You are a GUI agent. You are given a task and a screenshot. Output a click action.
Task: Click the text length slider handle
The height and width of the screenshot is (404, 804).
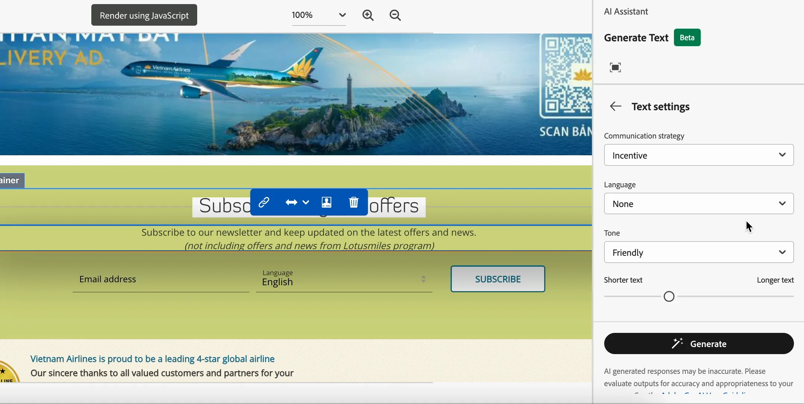(669, 297)
